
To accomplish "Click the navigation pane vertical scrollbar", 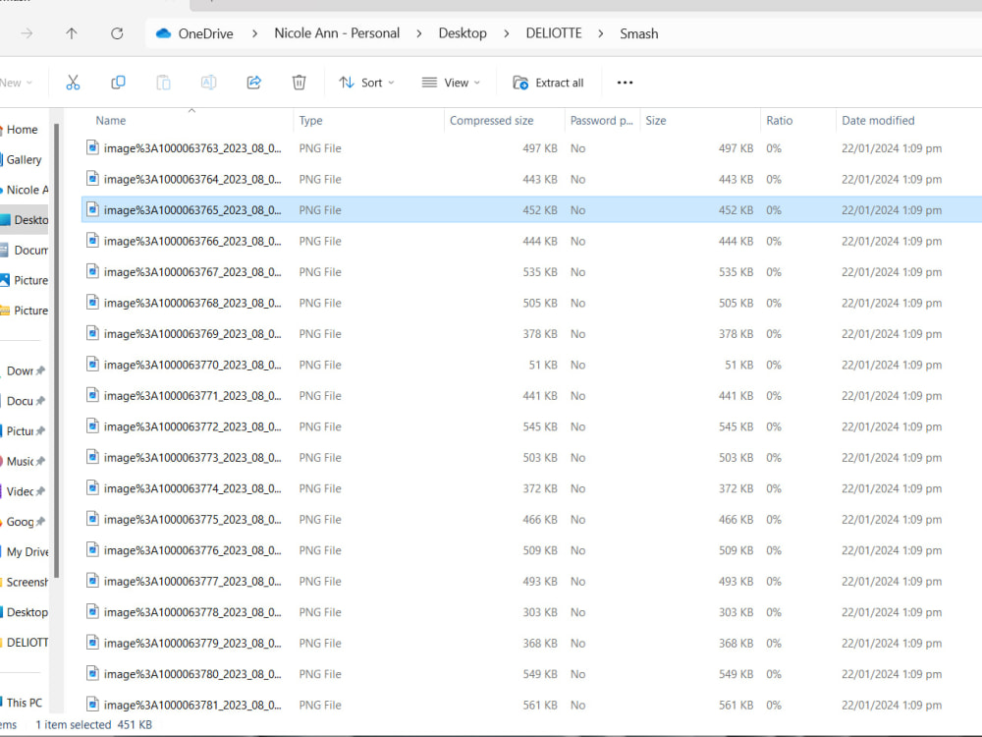I will pos(56,350).
